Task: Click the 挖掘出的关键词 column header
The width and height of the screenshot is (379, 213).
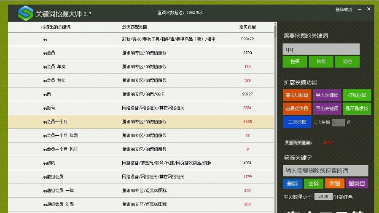Action: (x=56, y=27)
